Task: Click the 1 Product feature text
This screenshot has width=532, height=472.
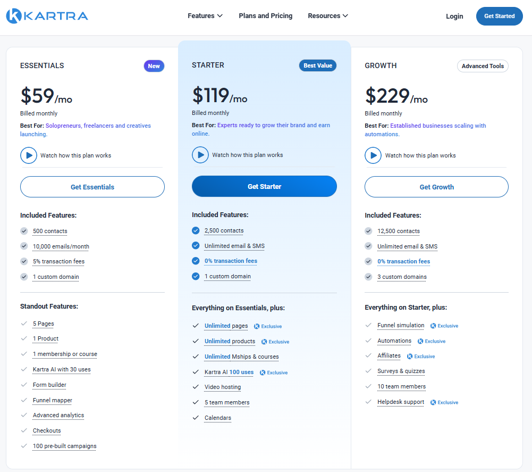Action: (46, 338)
